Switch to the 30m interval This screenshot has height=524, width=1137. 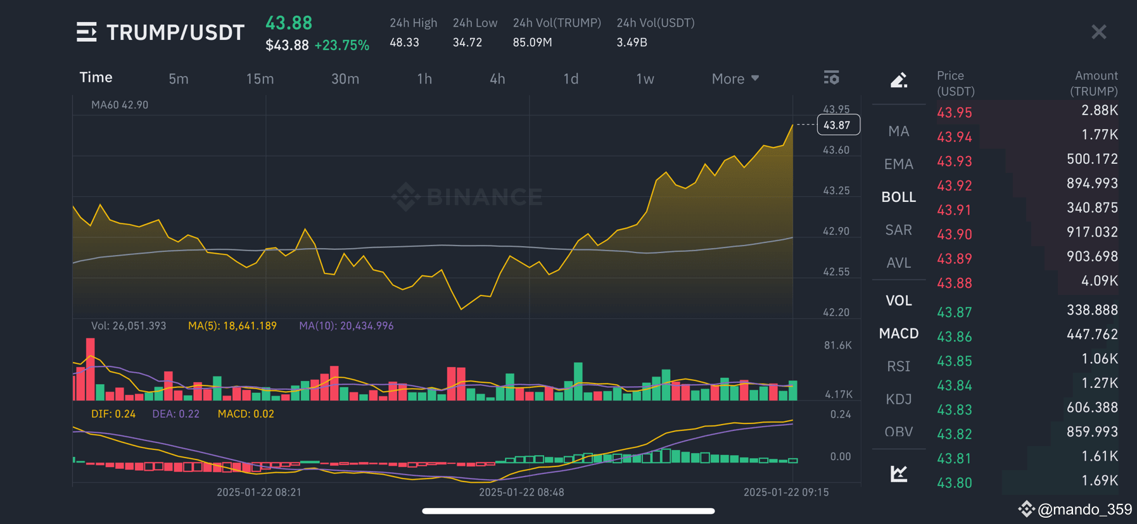point(345,79)
